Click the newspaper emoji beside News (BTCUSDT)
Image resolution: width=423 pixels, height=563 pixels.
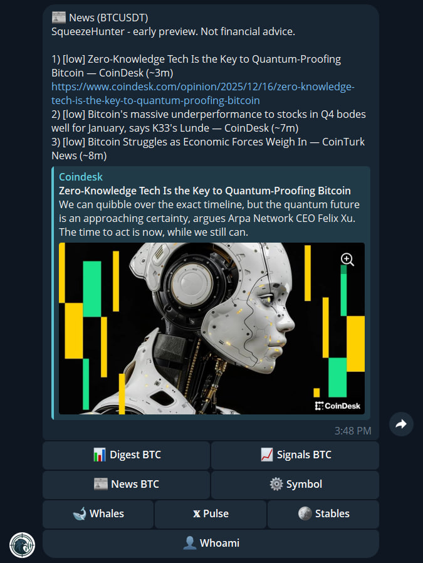tap(58, 17)
